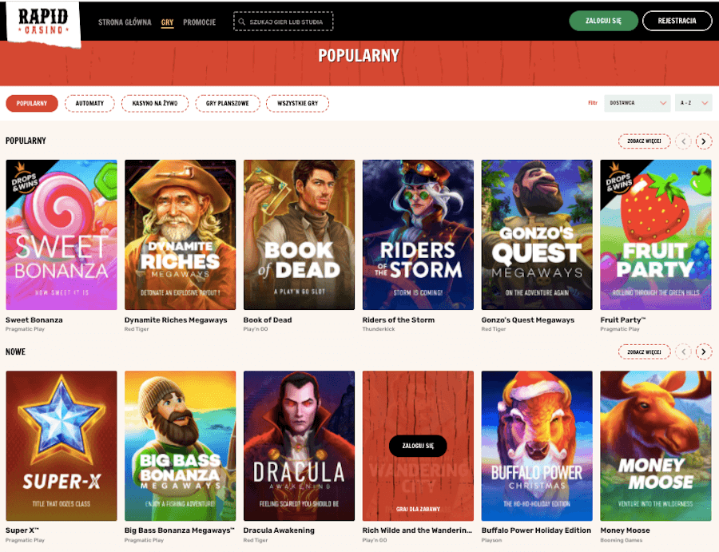This screenshot has height=552, width=719.
Task: Click Zaloguj się on Rich Wilde card
Action: 418,446
